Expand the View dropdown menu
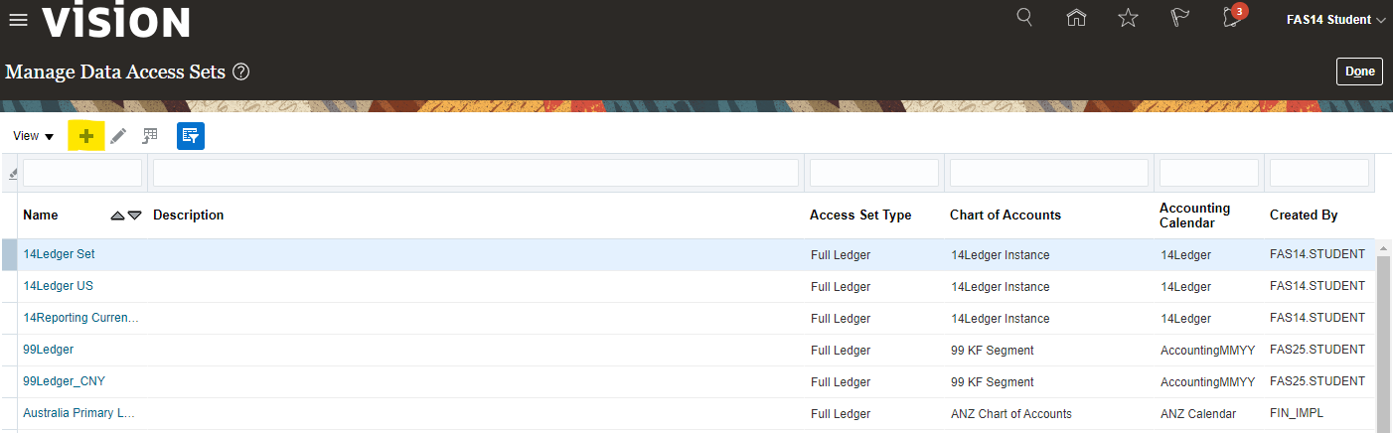 34,136
